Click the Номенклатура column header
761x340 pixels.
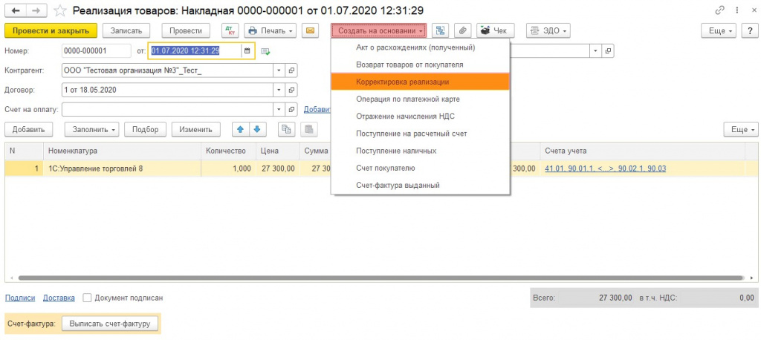122,151
